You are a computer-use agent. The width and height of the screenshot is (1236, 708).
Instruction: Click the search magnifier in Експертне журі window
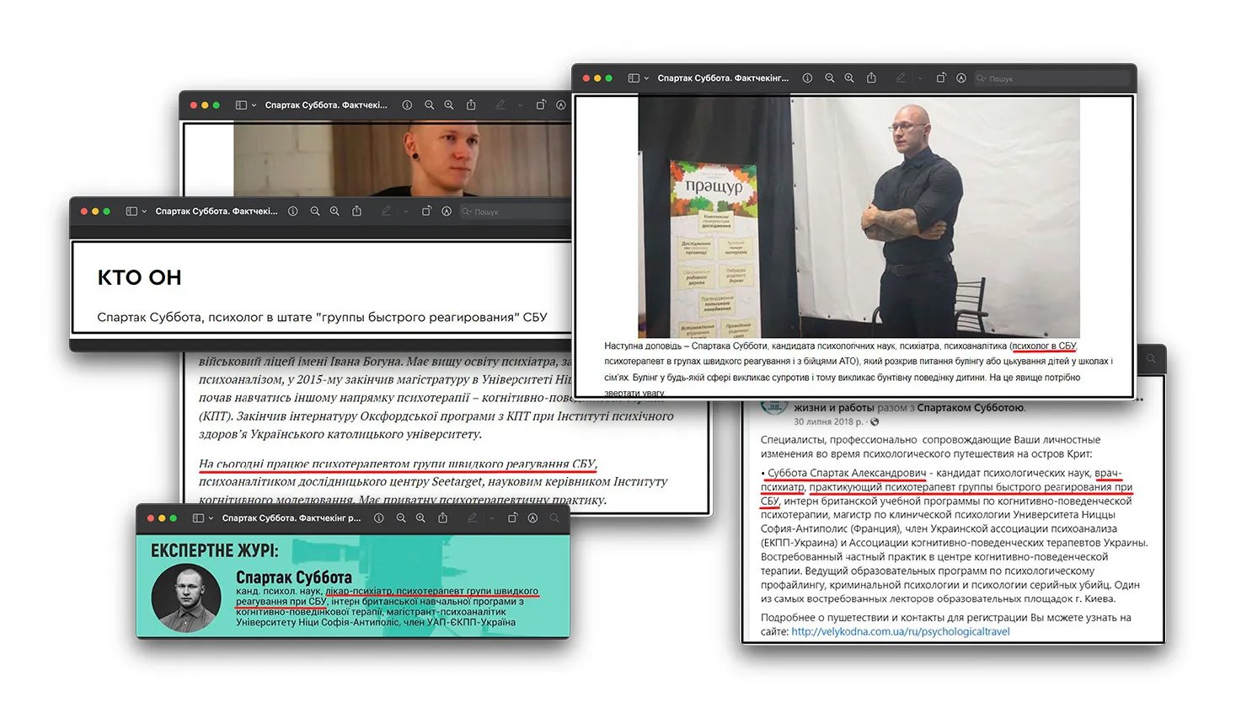tap(554, 518)
